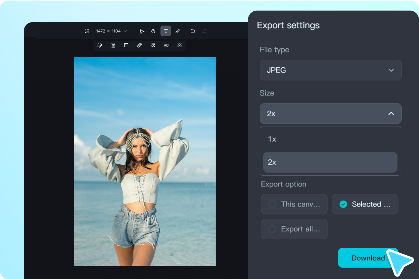Click the magic wand retouch icon
The image size is (419, 279).
pos(153,45)
